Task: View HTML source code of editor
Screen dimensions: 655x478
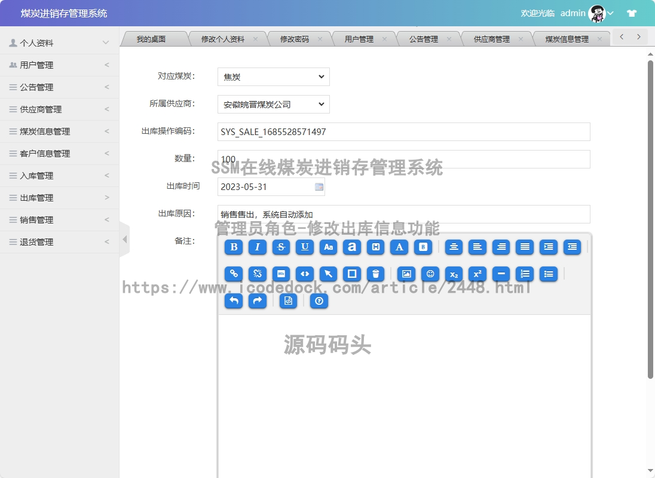Action: tap(288, 301)
